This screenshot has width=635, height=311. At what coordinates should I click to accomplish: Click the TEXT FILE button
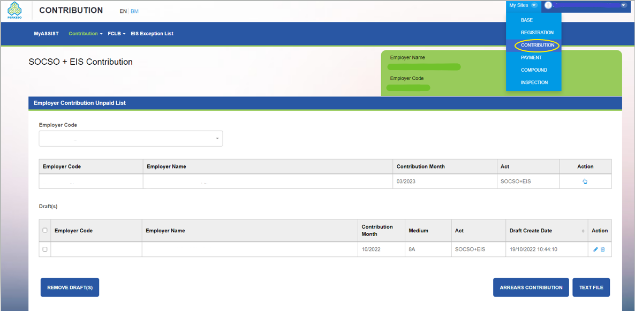(591, 287)
